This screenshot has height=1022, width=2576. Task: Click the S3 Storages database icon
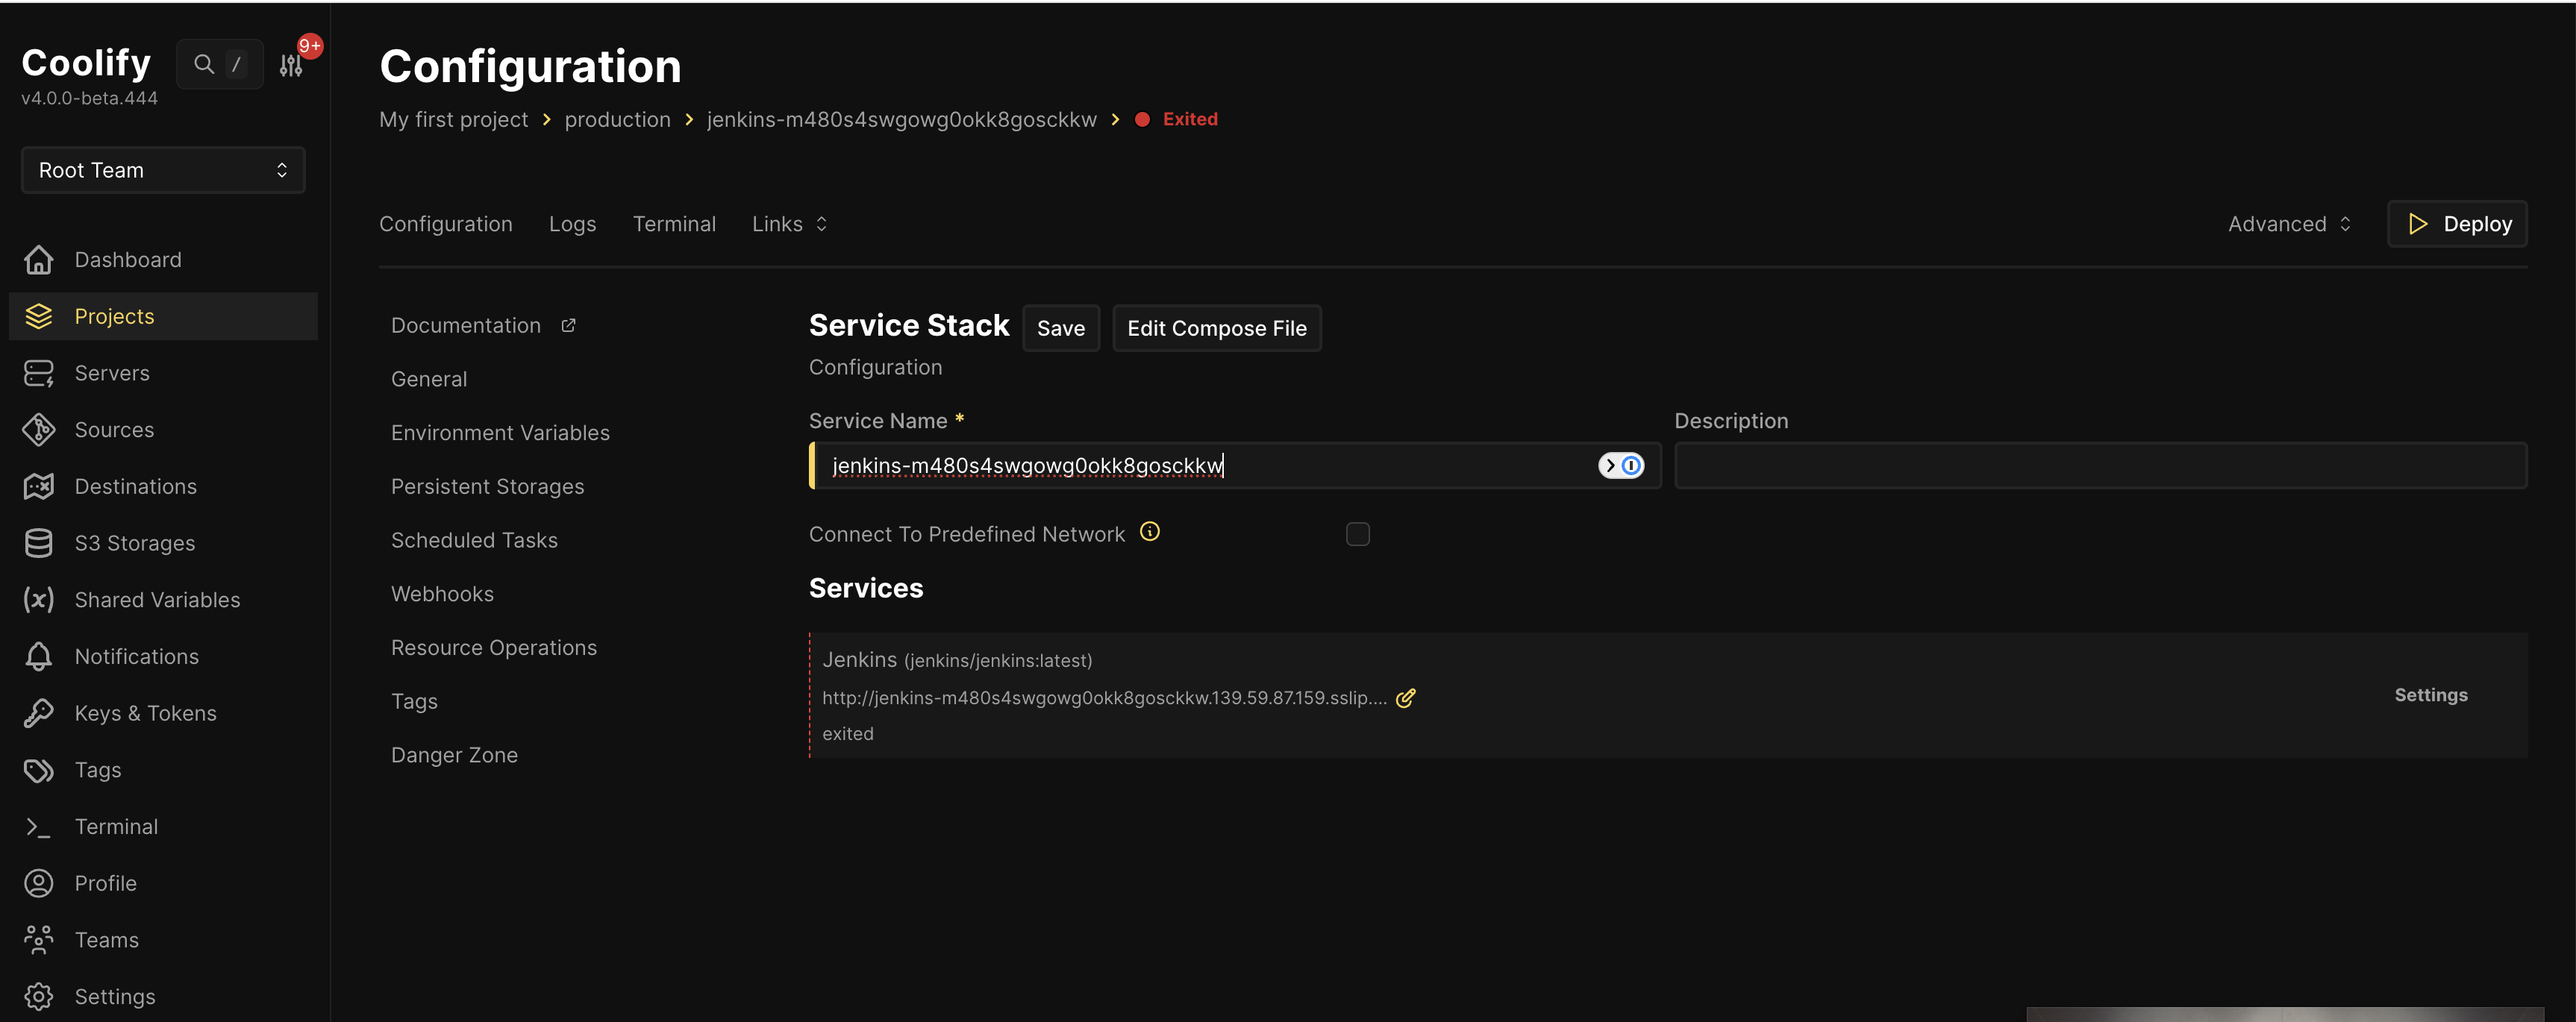(39, 543)
